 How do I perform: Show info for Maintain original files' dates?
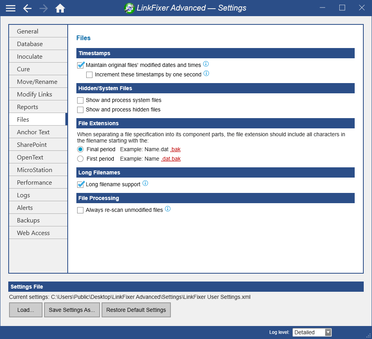[x=206, y=64]
